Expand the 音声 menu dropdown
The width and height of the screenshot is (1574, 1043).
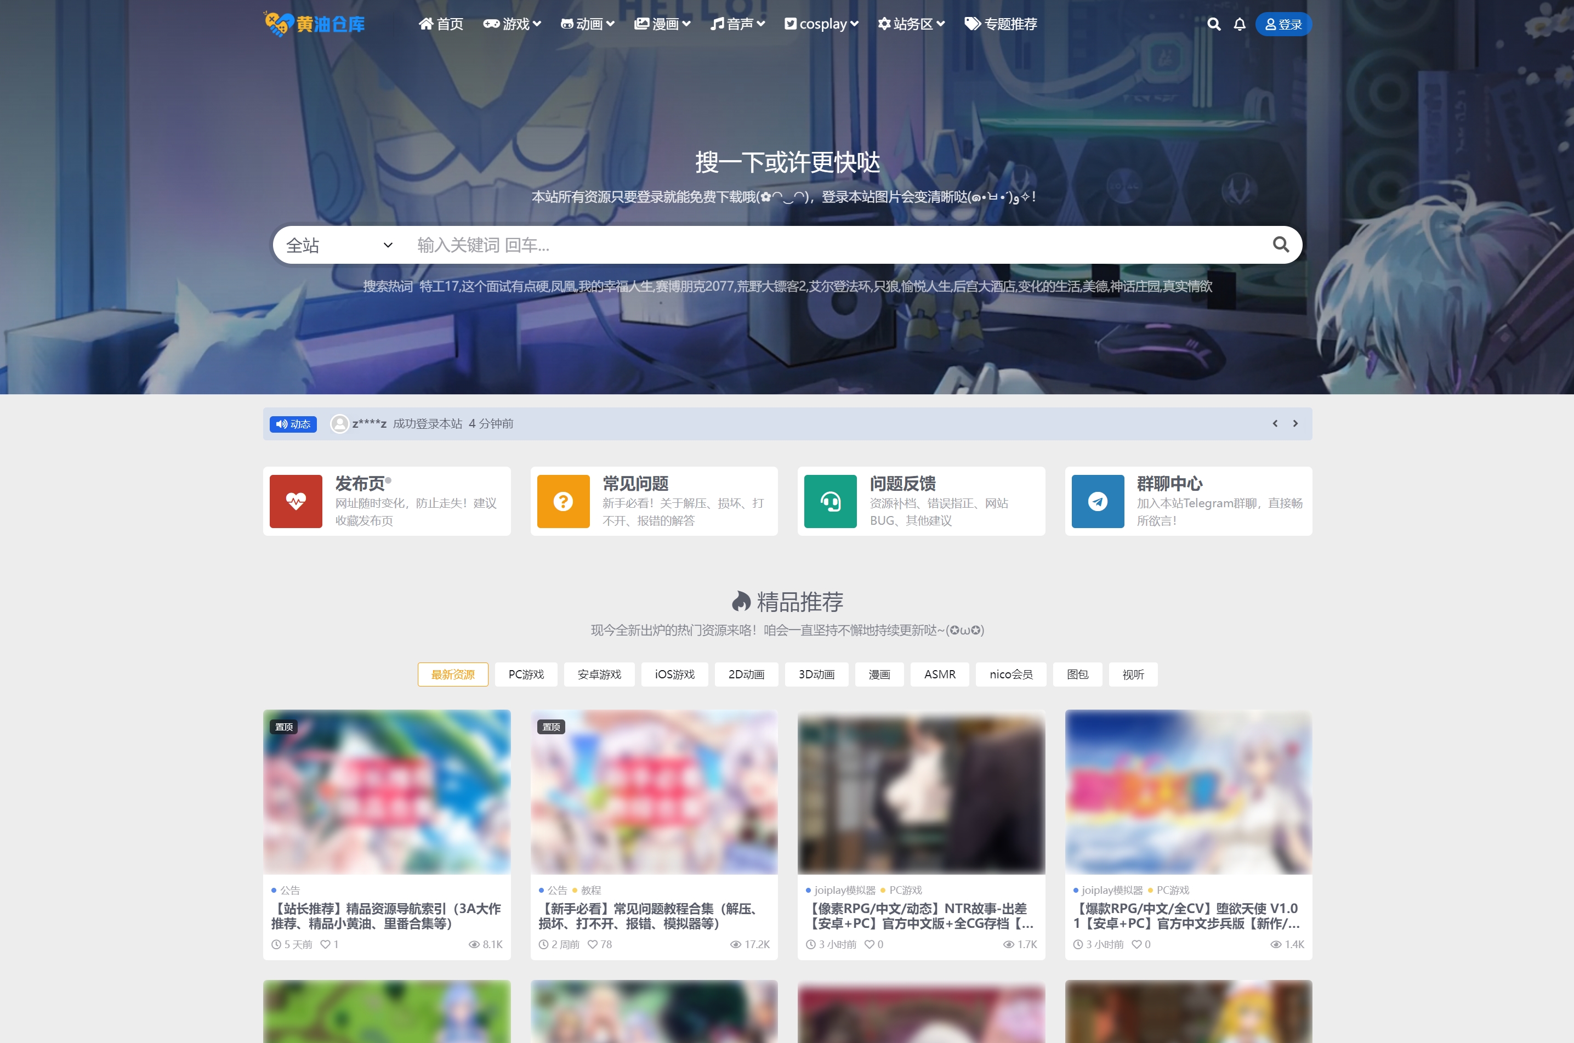[x=737, y=24]
